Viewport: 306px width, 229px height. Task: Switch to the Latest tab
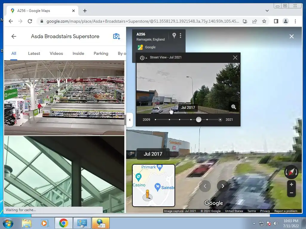coord(34,54)
